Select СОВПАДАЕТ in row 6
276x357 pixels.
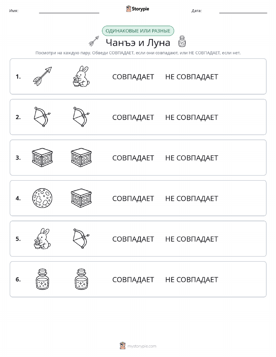tap(133, 280)
